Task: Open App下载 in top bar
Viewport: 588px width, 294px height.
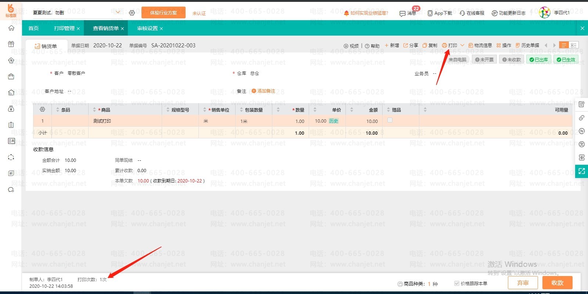Action: [x=440, y=13]
